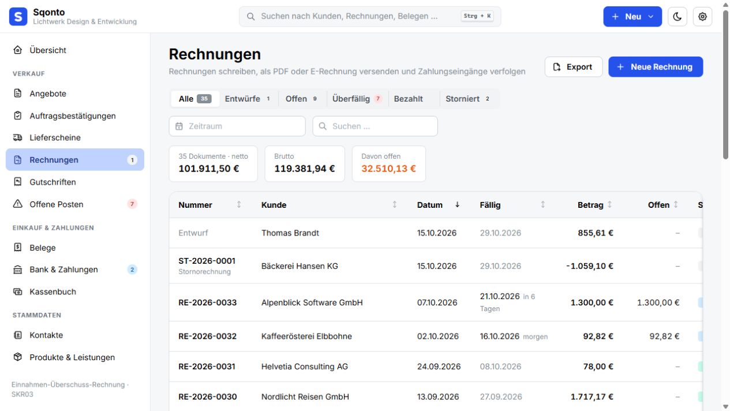
Task: Go to Gutschriften
Action: click(75, 182)
